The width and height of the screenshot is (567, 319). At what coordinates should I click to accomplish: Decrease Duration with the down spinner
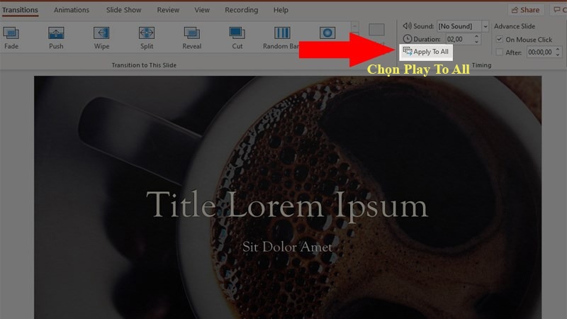476,42
